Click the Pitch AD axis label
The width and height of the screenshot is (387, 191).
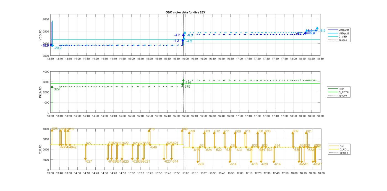coord(40,92)
